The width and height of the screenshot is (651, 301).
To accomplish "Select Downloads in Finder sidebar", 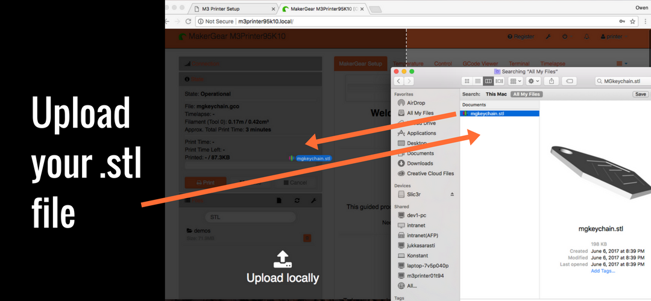I will click(420, 163).
